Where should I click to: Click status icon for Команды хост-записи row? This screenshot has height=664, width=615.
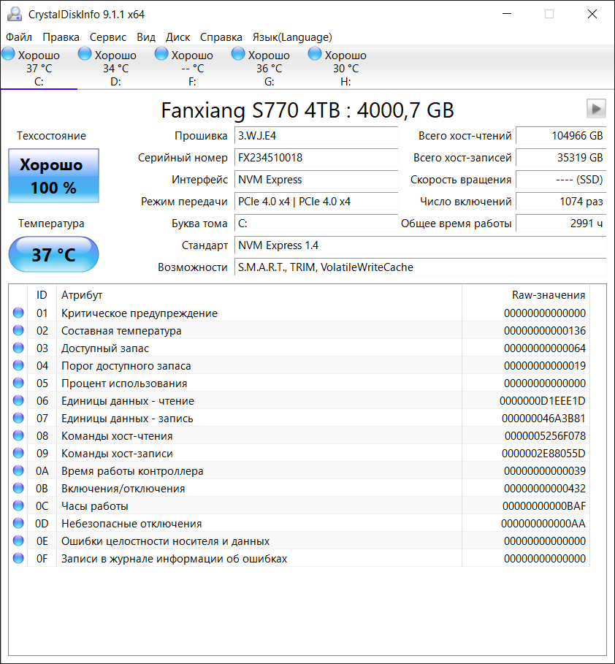coord(18,453)
